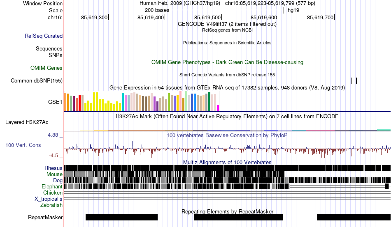
Task: Click the -4.5 PhyloP lower scale value
Action: pyautogui.click(x=54, y=156)
